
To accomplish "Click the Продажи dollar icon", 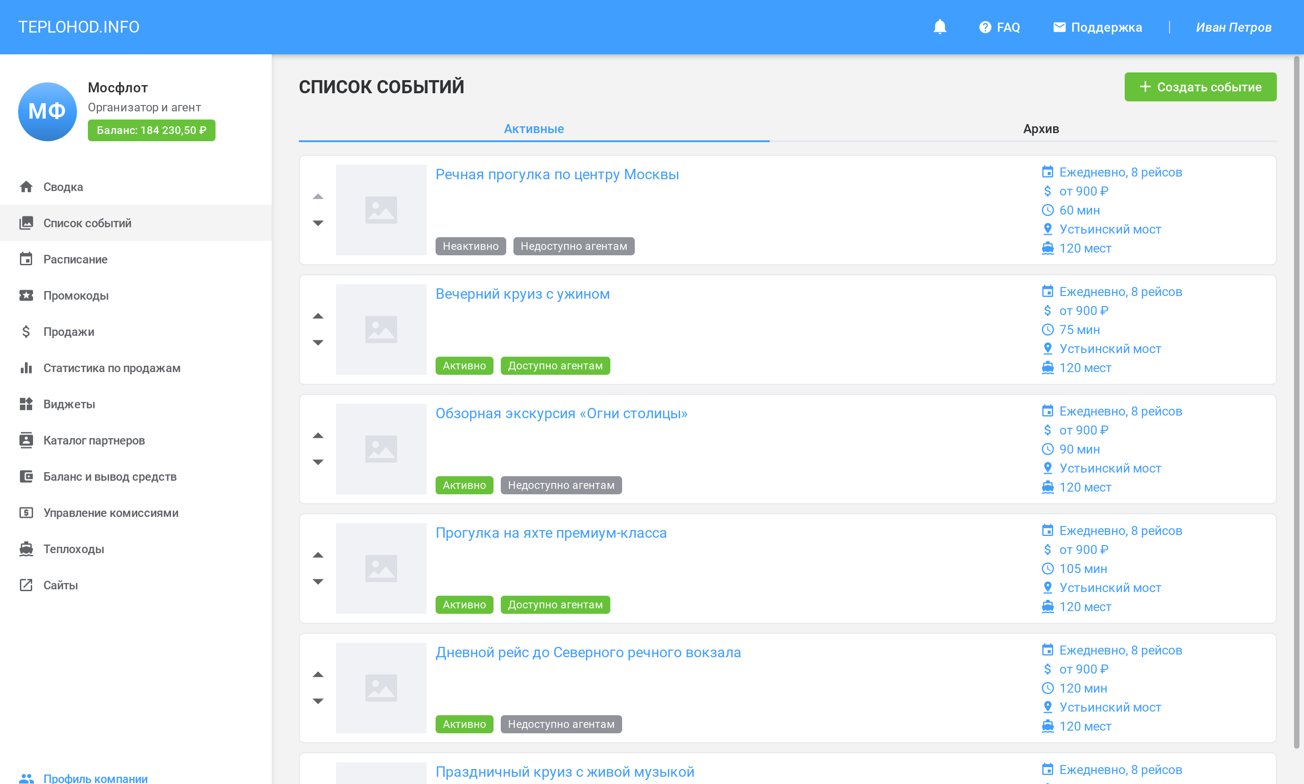I will click(26, 332).
